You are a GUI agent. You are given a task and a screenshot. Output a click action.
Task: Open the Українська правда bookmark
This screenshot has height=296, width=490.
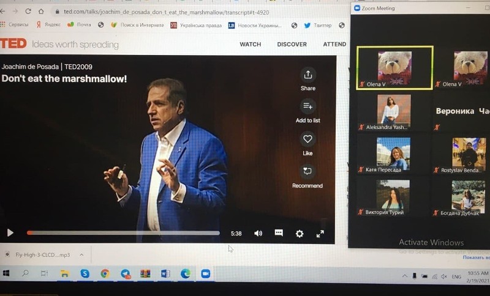(x=196, y=25)
